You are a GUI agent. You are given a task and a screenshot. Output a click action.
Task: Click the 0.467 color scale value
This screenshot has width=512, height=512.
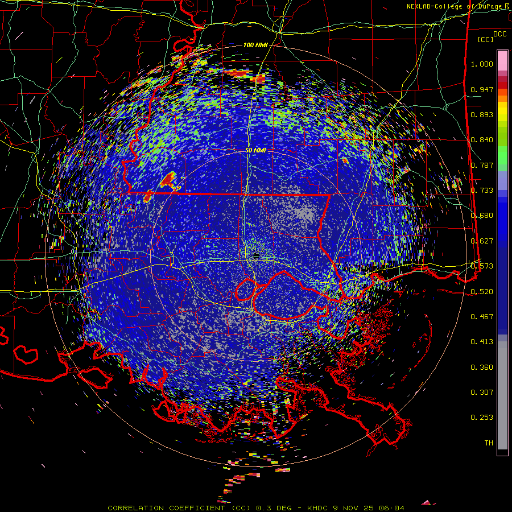point(482,317)
